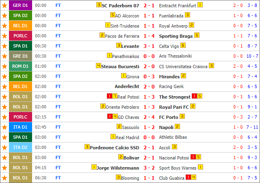Open FC Porto team link
This screenshot has height=183, width=260.
coord(169,117)
